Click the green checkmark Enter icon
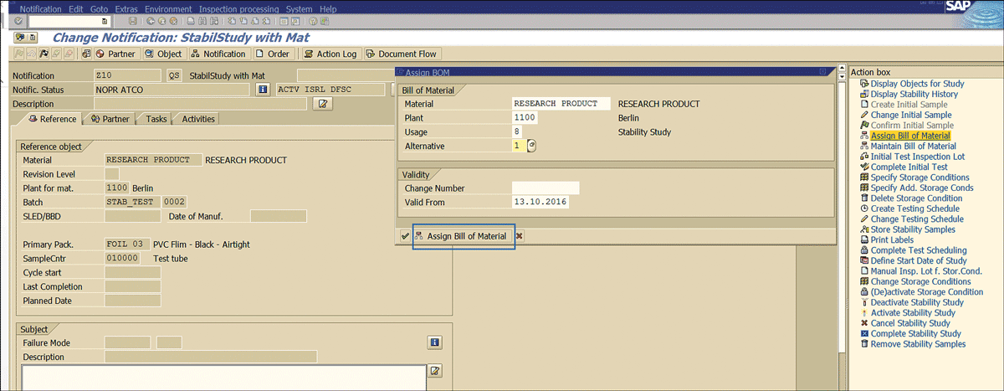The image size is (1004, 391). pos(18,20)
